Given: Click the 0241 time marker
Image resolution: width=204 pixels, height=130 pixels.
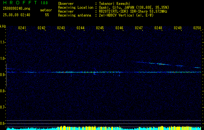Looking at the screenshot, I should point(22,28).
